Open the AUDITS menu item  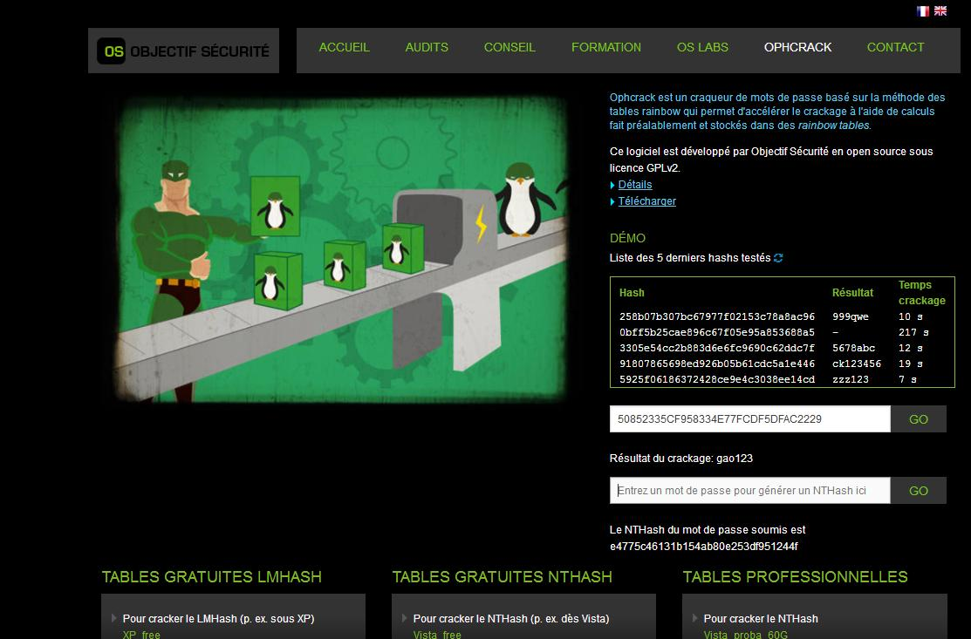pyautogui.click(x=427, y=47)
